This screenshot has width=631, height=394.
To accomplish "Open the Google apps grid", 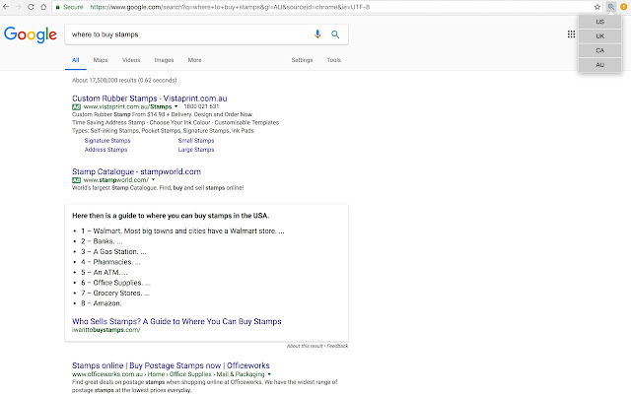I will (x=571, y=34).
